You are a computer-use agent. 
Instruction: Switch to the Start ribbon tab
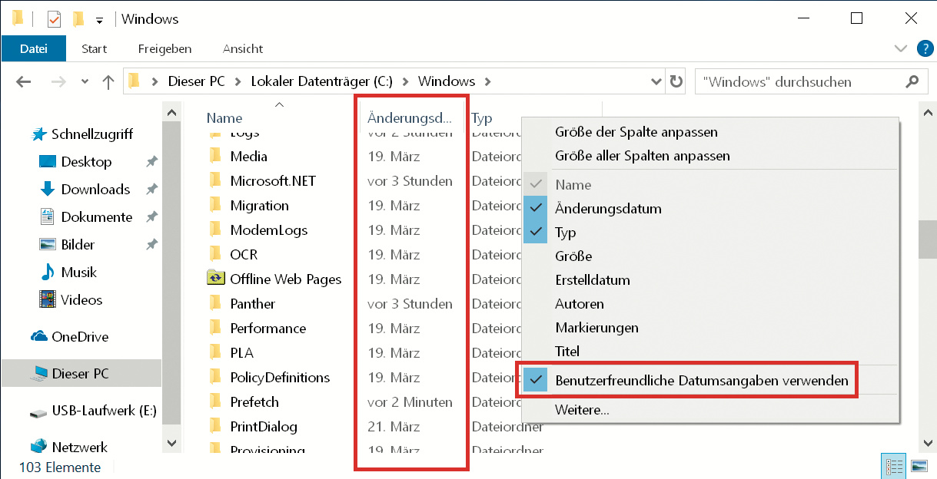click(x=95, y=48)
